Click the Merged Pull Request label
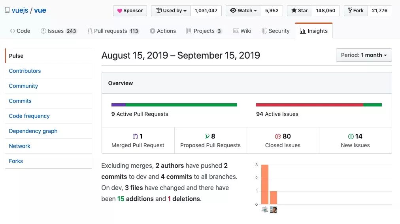Image resolution: width=400 pixels, height=224 pixels. [x=138, y=145]
